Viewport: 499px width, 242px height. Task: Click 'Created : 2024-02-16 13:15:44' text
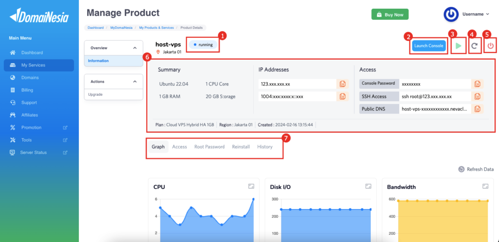[286, 125]
